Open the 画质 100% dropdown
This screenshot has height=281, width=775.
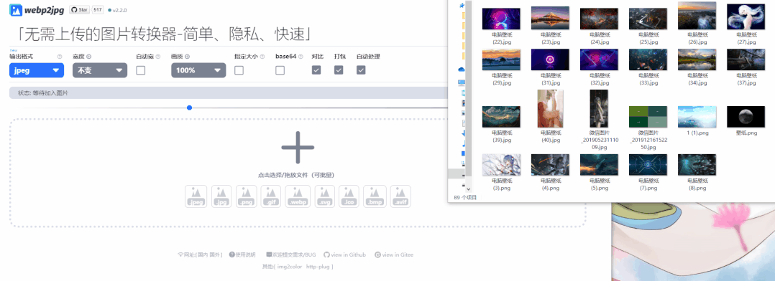(x=198, y=70)
